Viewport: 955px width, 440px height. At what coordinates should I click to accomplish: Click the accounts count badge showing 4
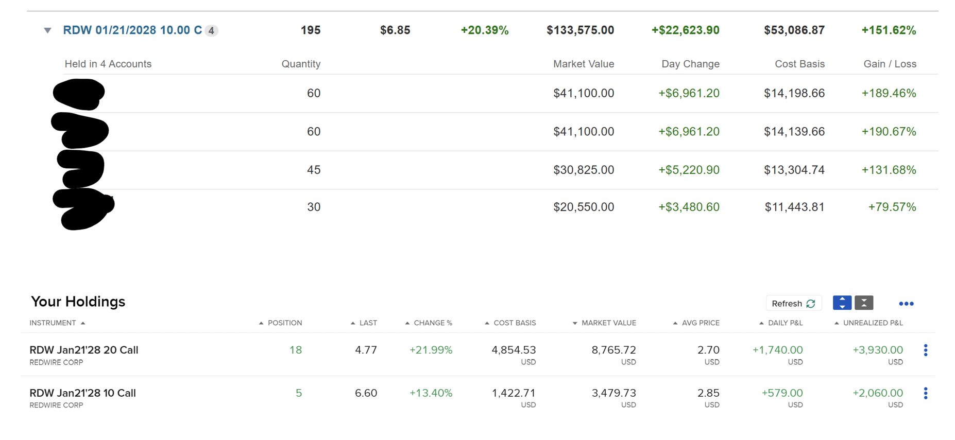click(x=211, y=31)
